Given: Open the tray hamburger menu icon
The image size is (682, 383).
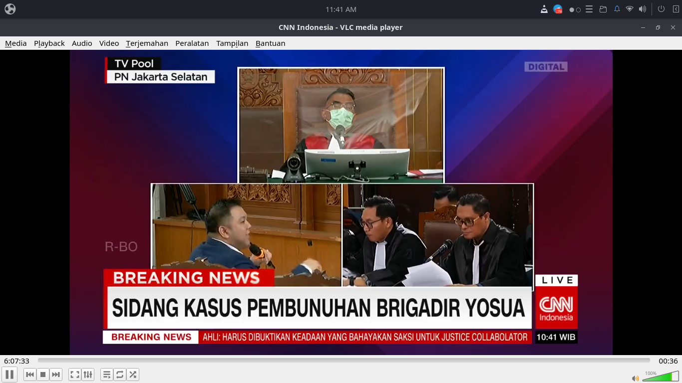Looking at the screenshot, I should click(589, 9).
